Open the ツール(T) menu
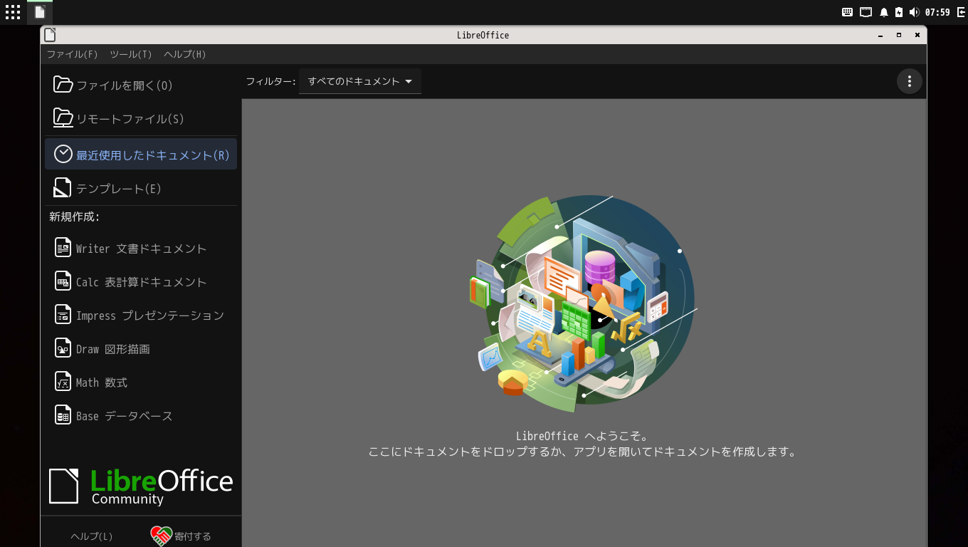 click(x=131, y=54)
